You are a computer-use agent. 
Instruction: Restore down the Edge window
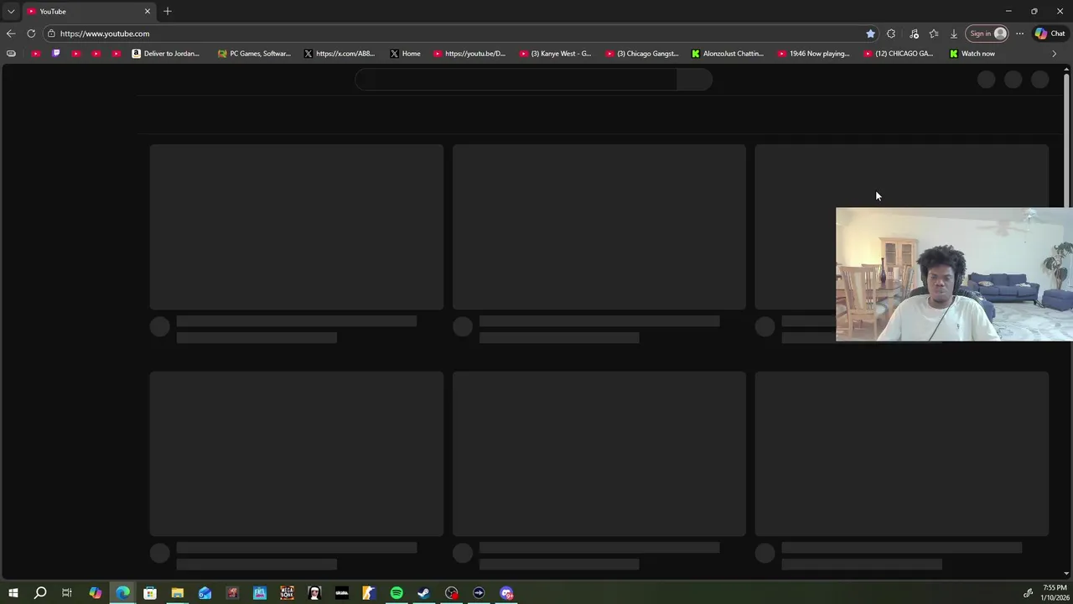[1034, 11]
